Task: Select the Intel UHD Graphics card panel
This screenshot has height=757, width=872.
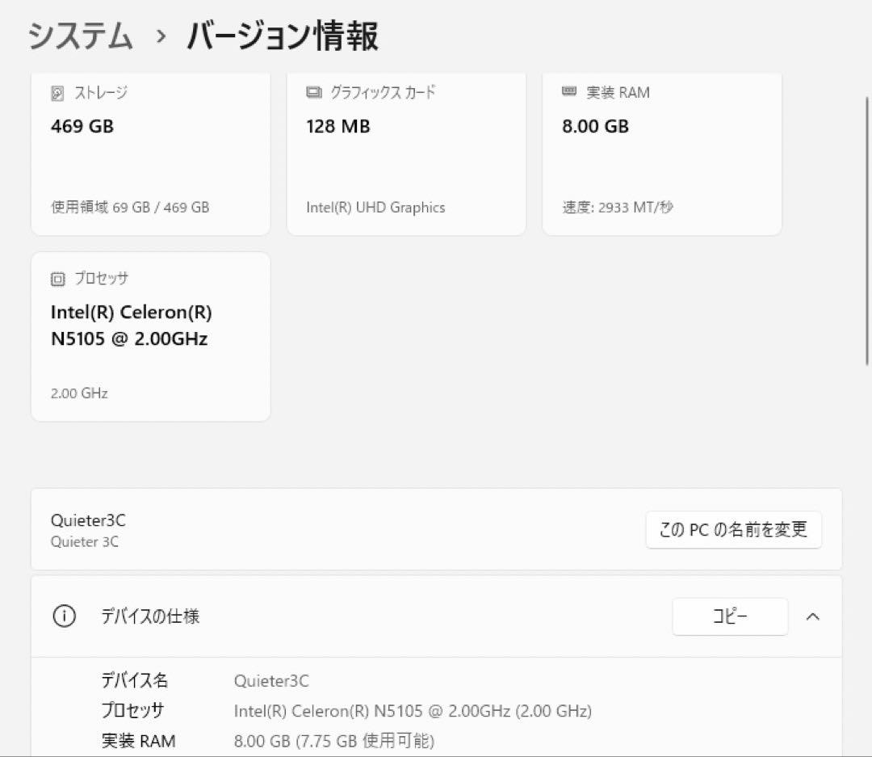Action: click(406, 154)
